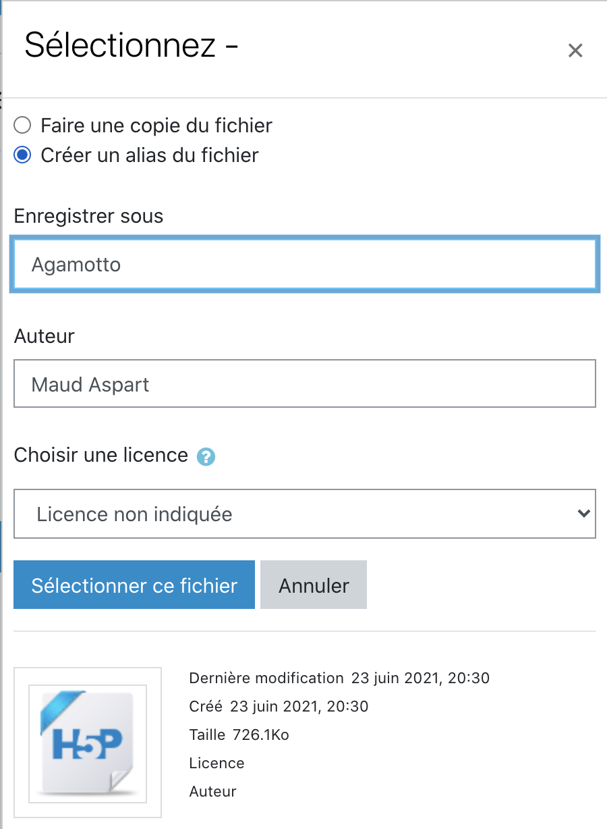Click the field containing "Agamotto"
The height and width of the screenshot is (829, 607).
[304, 265]
